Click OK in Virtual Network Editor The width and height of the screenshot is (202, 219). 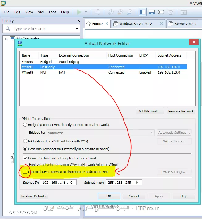pyautogui.click(x=109, y=196)
